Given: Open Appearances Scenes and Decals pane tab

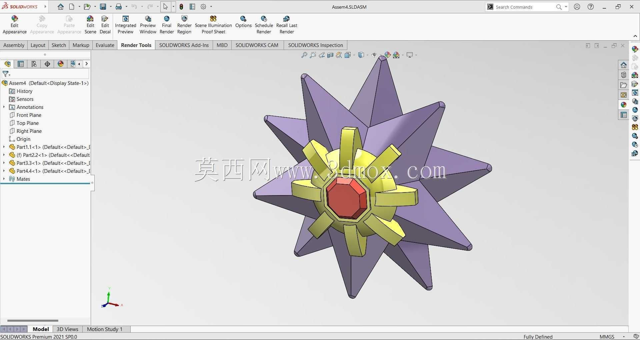Looking at the screenshot, I should click(x=623, y=105).
